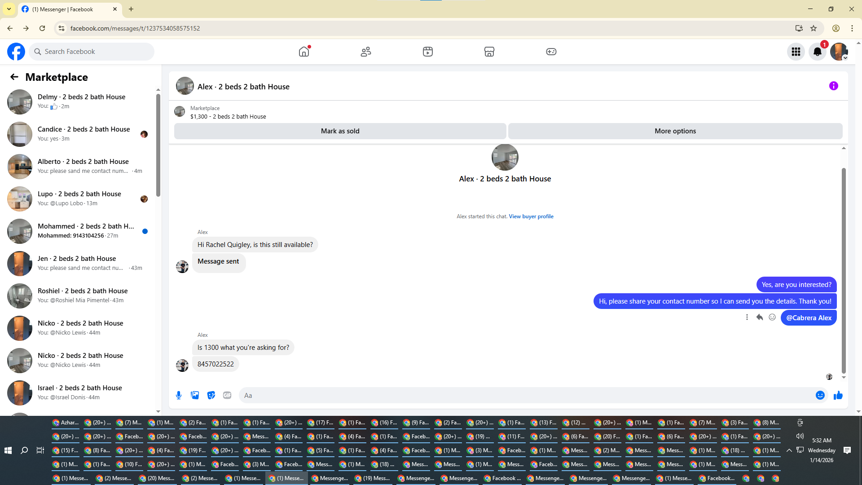Image resolution: width=862 pixels, height=485 pixels.
Task: Open the GIF picker
Action: [x=227, y=395]
